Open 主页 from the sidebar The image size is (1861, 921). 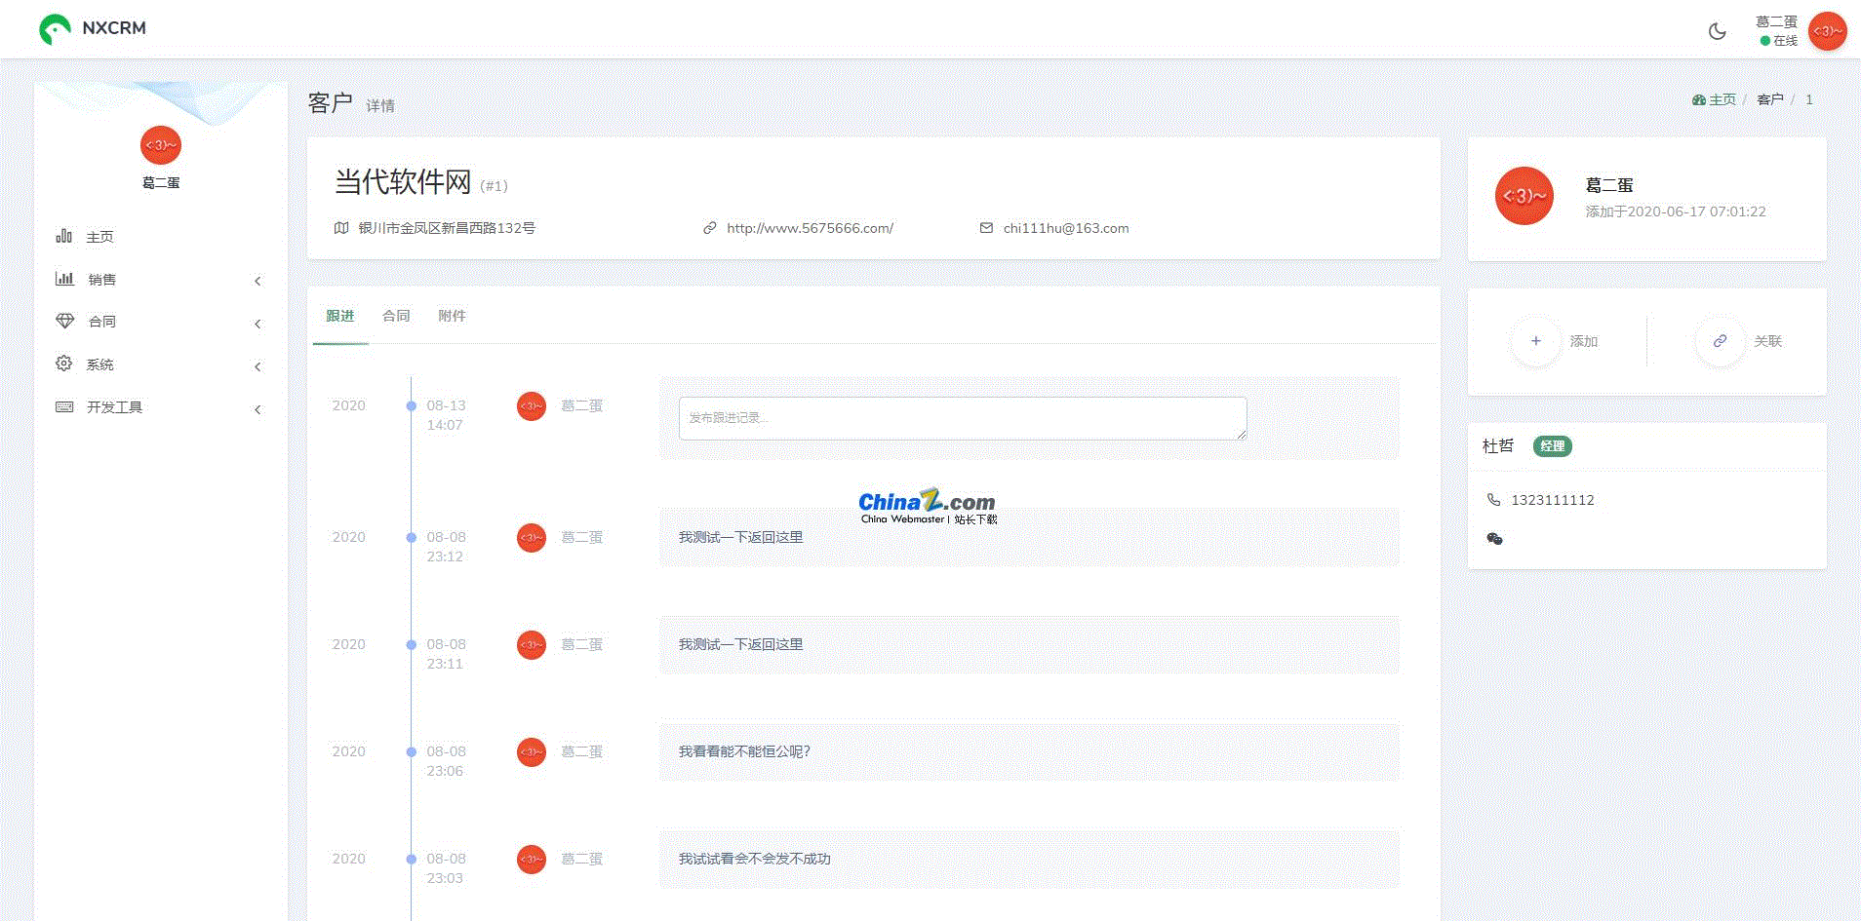99,237
